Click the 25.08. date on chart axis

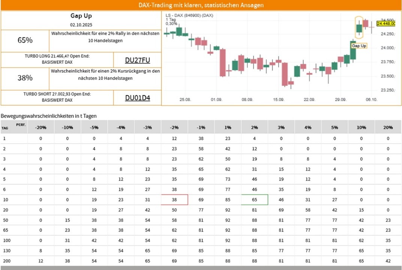coord(185,100)
